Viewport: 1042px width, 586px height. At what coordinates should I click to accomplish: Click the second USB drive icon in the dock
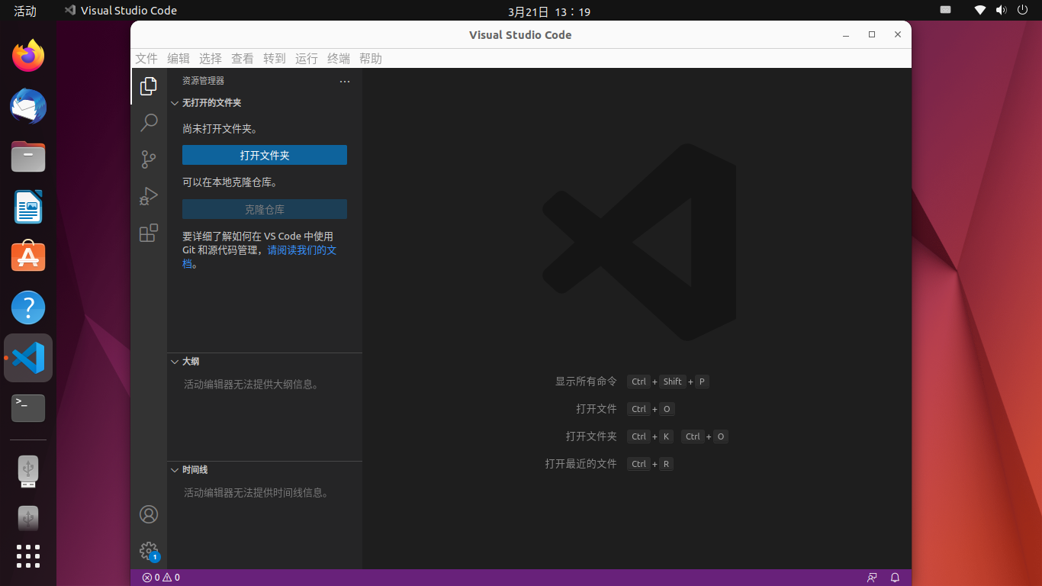click(28, 519)
